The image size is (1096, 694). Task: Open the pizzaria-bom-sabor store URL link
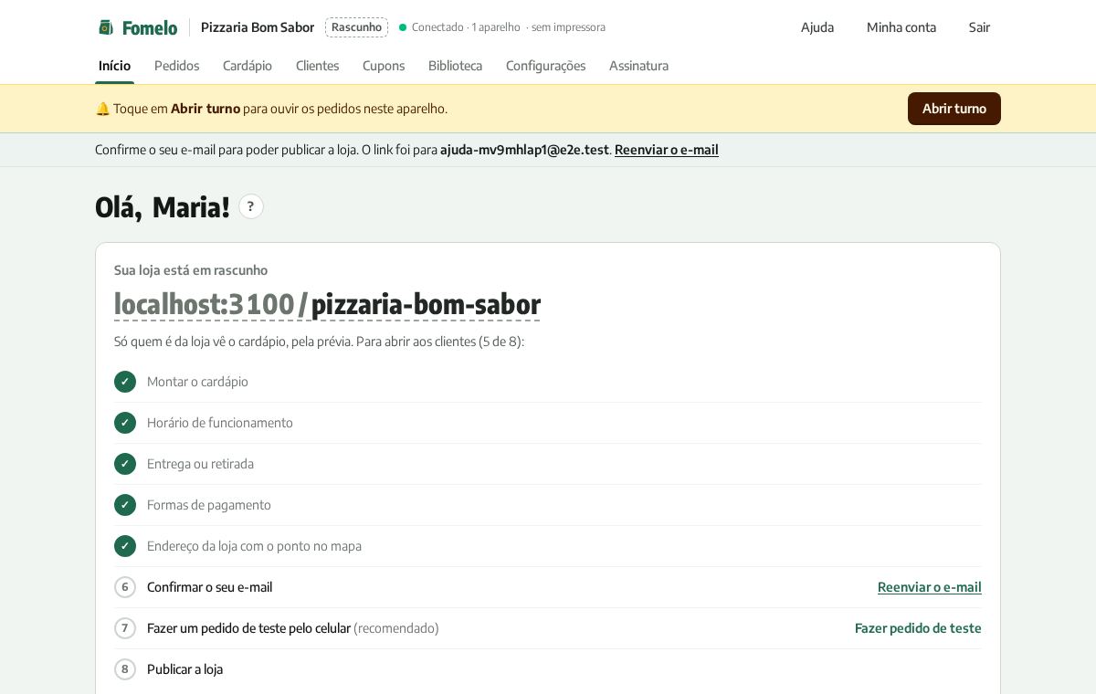coord(327,304)
